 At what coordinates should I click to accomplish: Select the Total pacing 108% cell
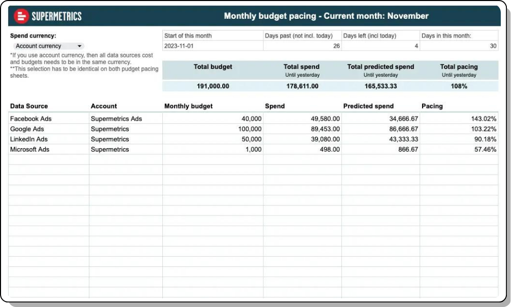pos(459,86)
